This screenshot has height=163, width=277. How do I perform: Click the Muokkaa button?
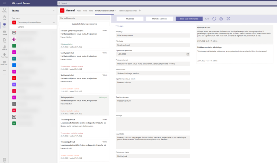point(129,19)
